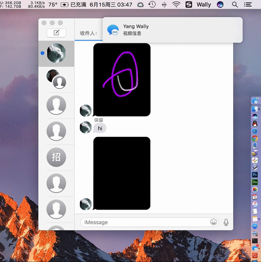This screenshot has height=262, width=261.
Task: Play the blank black video message
Action: coord(121,173)
